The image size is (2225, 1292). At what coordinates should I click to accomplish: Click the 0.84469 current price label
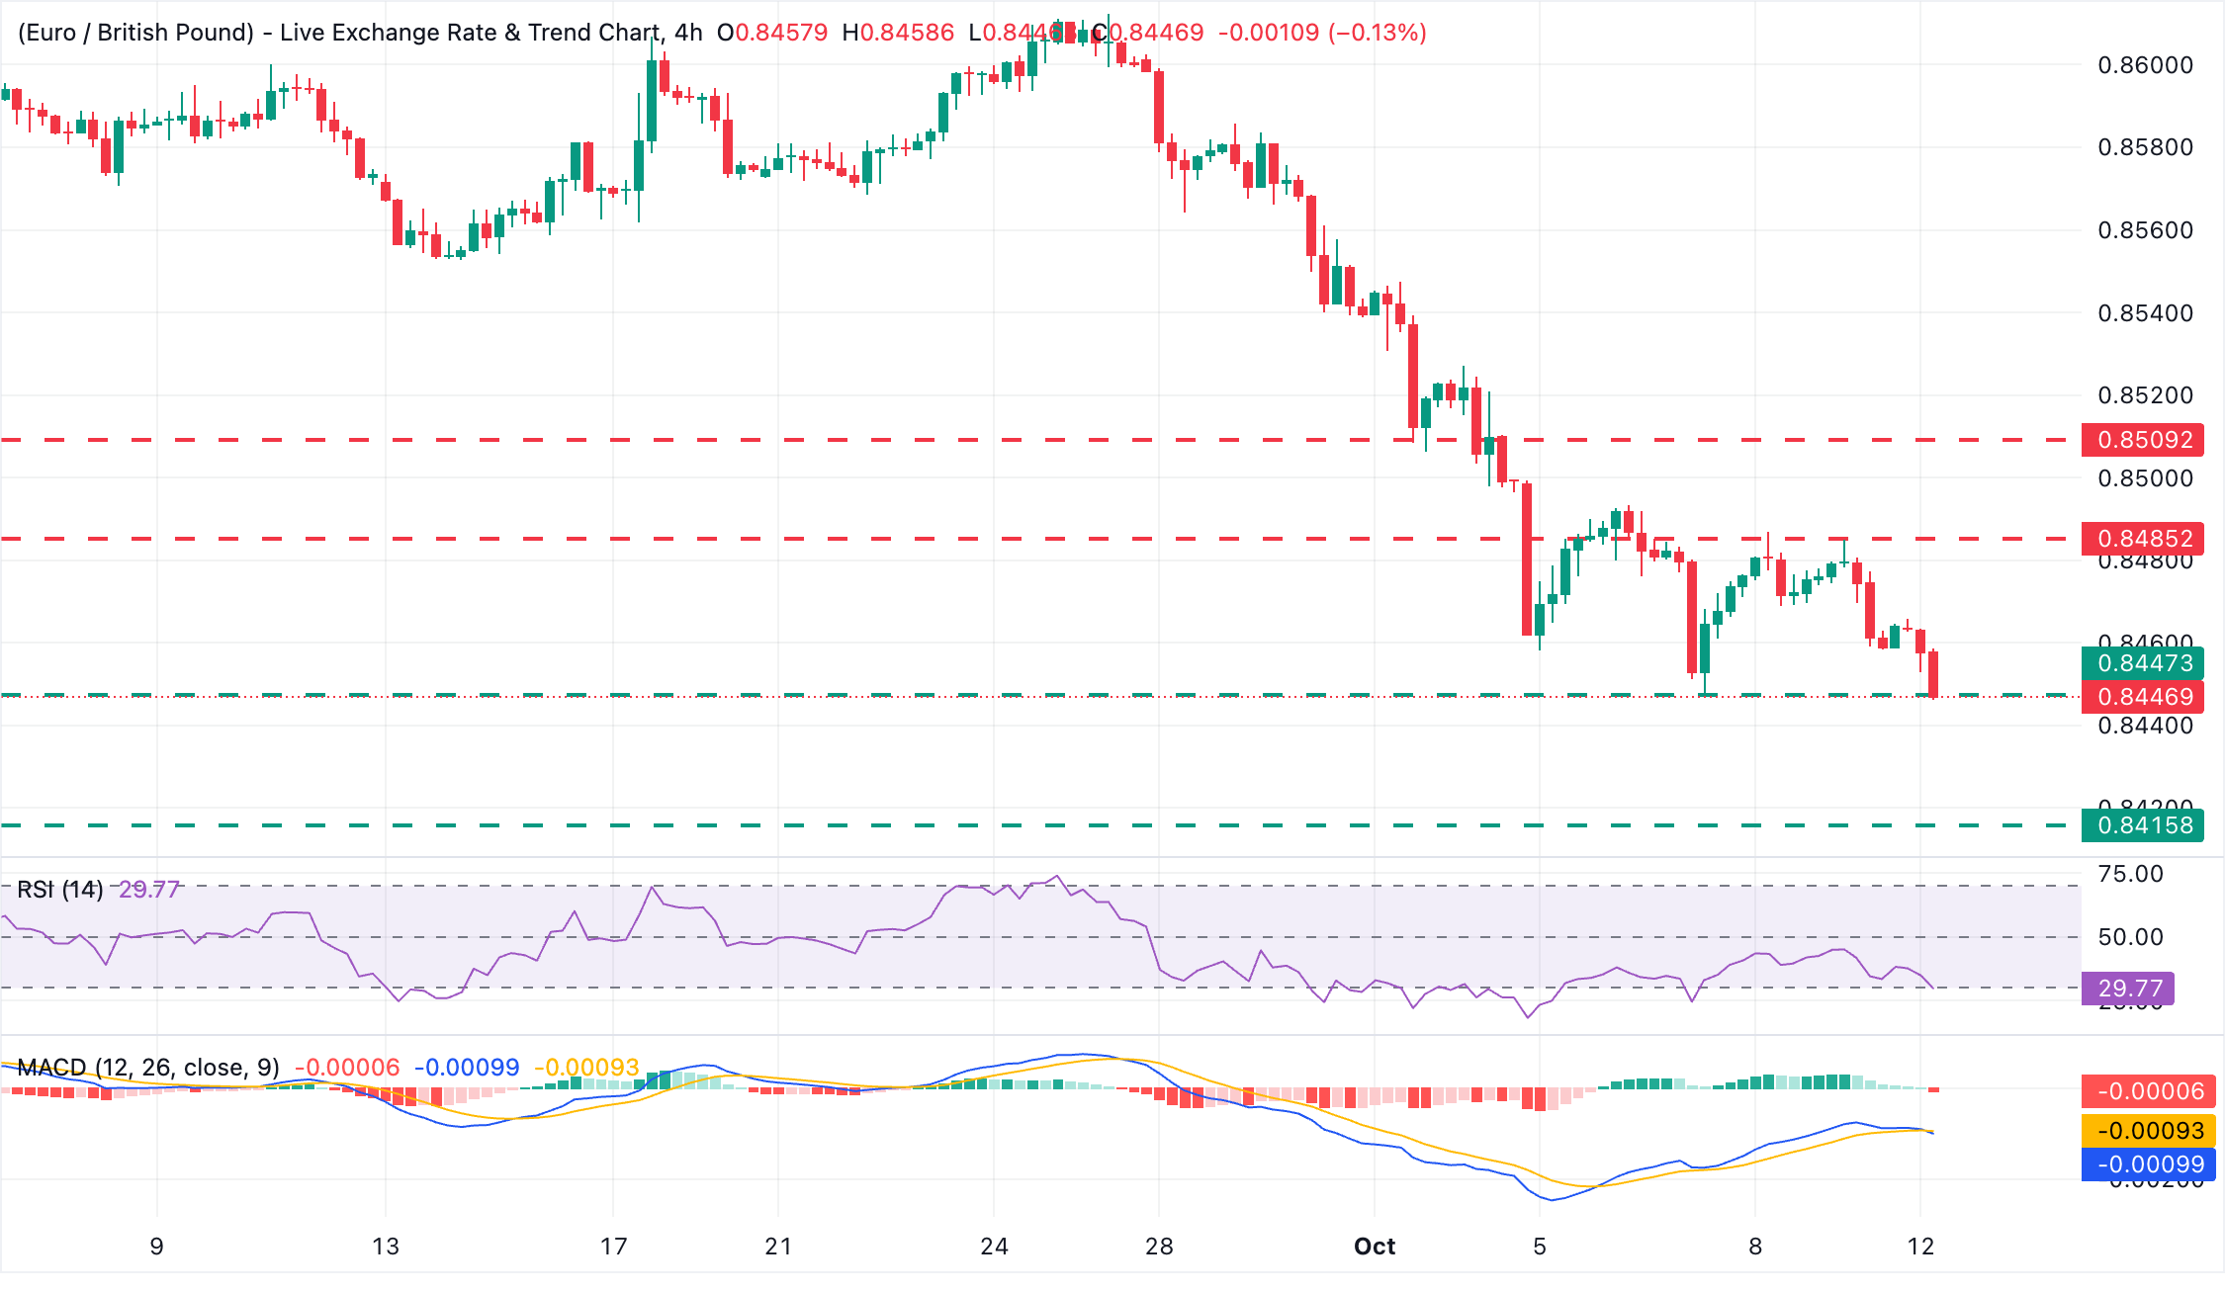(2143, 697)
